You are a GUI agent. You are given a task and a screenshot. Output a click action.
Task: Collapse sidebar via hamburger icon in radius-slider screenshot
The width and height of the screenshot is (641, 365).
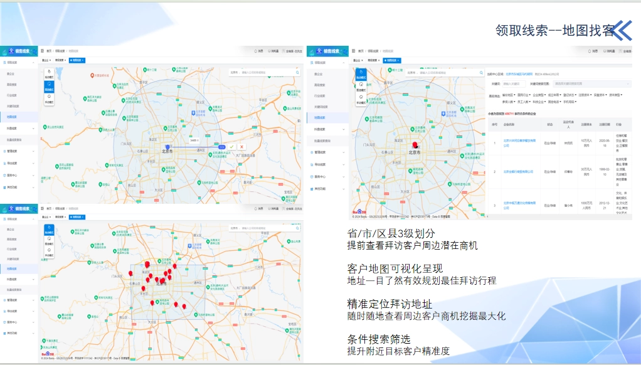(x=42, y=51)
